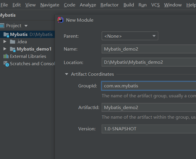Image resolution: width=196 pixels, height=159 pixels.
Task: Click the Version field 1.0-SNAPSHOT
Action: pos(149,129)
